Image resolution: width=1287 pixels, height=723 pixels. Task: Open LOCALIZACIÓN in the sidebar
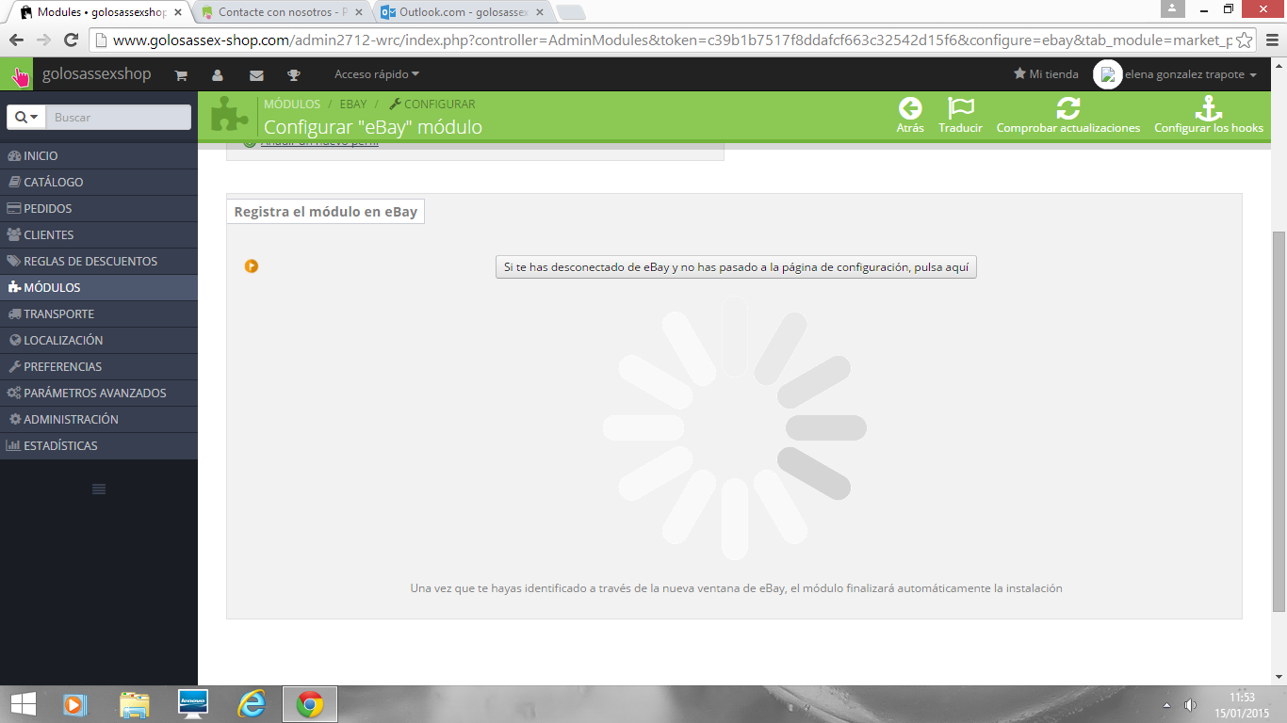[99, 341]
